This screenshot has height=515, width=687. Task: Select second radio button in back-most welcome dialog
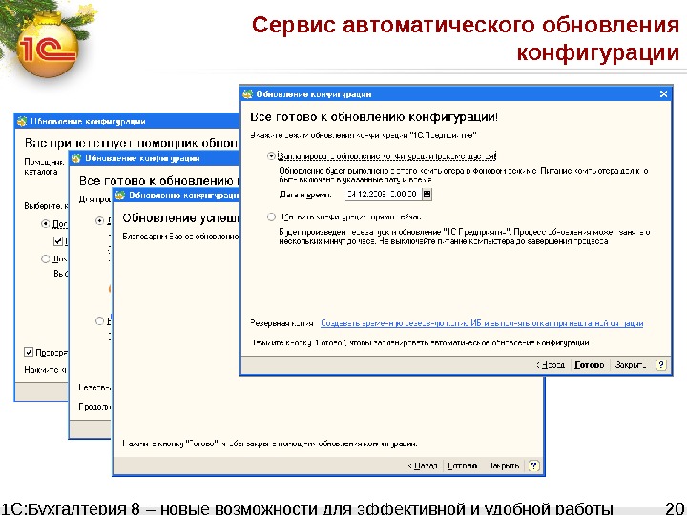tap(45, 258)
